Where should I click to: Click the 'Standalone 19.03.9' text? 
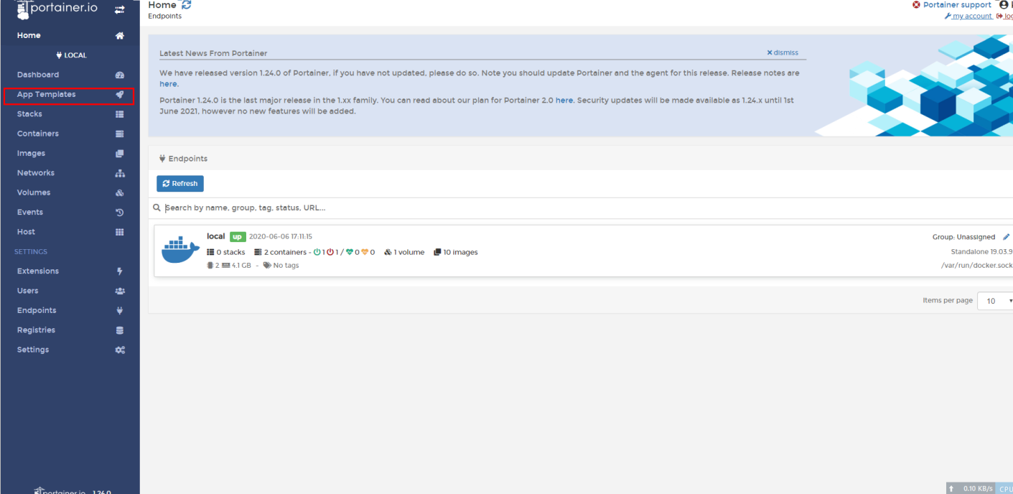click(x=981, y=252)
